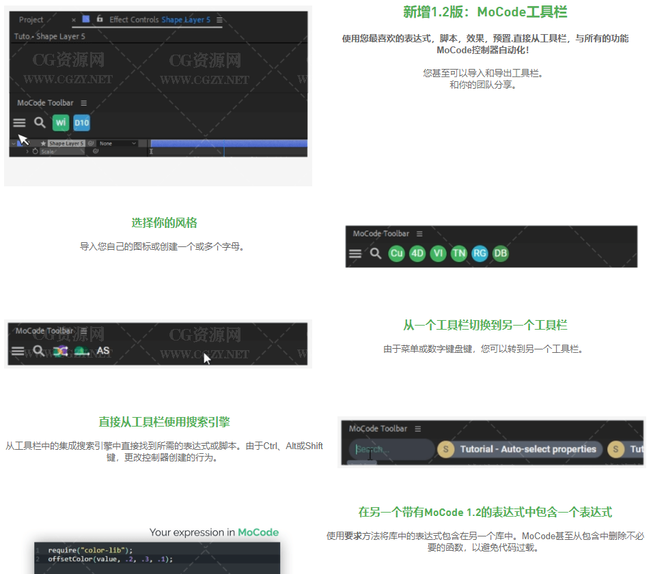Viewport: 651px width, 574px height.
Task: Open Effect Controls panel options menu
Action: 219,20
